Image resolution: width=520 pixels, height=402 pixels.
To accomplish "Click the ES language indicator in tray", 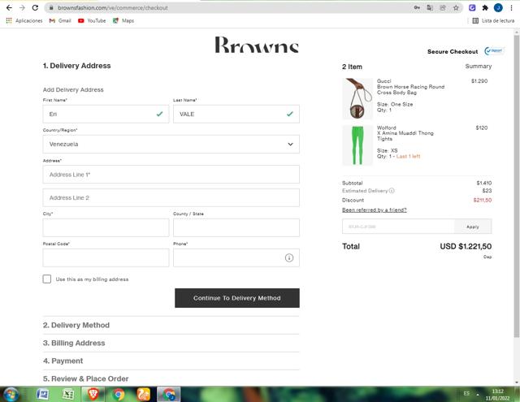I will point(466,394).
